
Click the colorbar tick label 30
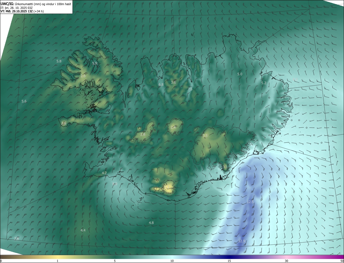click(286, 261)
